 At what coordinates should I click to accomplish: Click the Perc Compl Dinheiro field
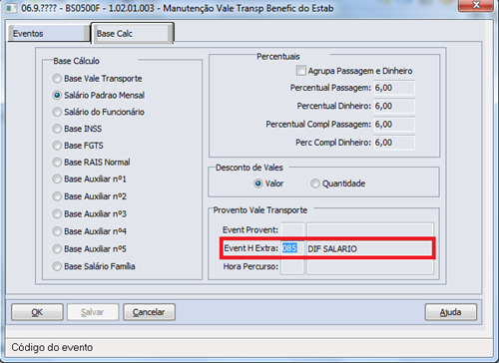(x=394, y=143)
